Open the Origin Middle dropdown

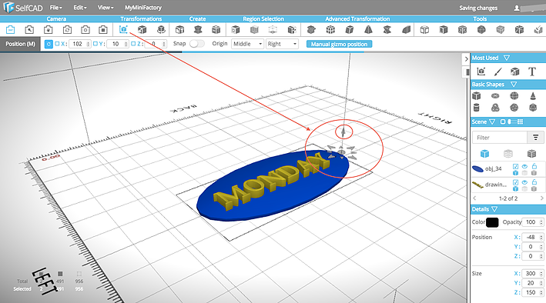[x=247, y=44]
